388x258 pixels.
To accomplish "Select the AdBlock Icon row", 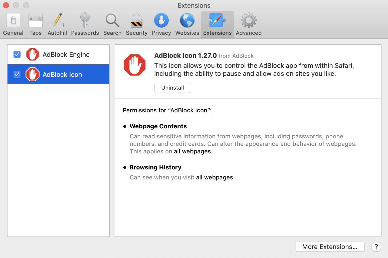I will 62,74.
